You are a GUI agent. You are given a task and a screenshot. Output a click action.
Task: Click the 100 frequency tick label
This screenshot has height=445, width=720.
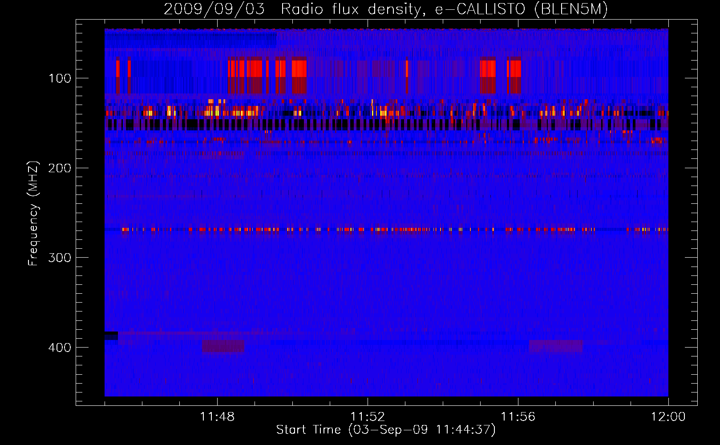[60, 78]
